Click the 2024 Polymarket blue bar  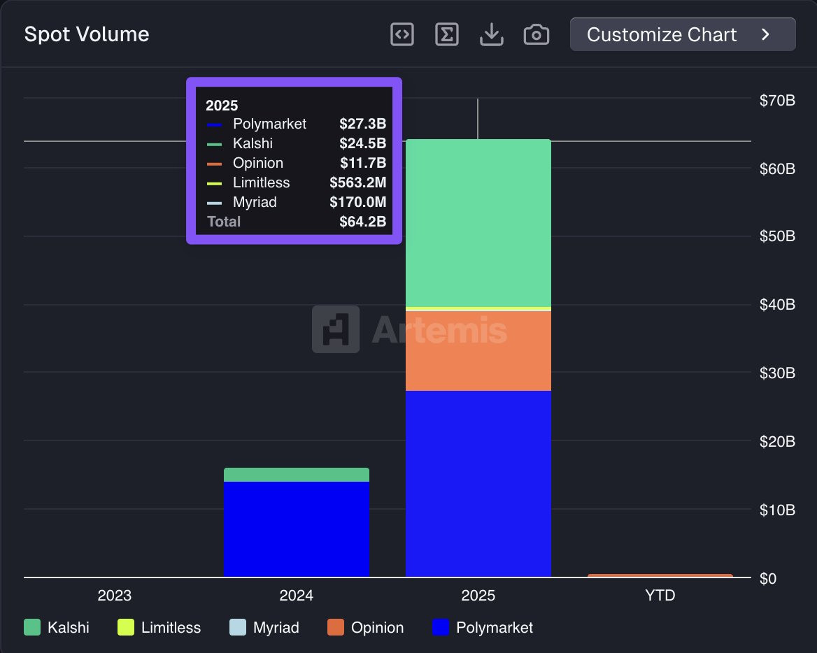(297, 529)
